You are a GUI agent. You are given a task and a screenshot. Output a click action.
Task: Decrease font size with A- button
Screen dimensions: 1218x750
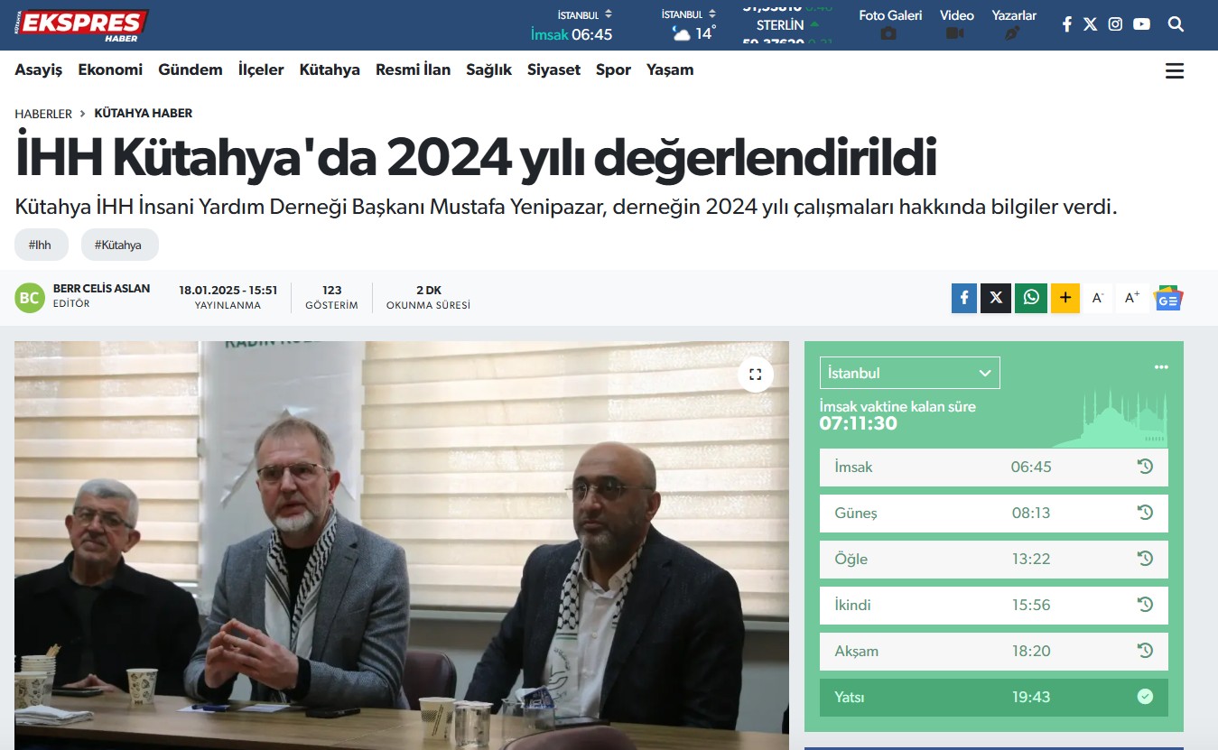pos(1098,298)
